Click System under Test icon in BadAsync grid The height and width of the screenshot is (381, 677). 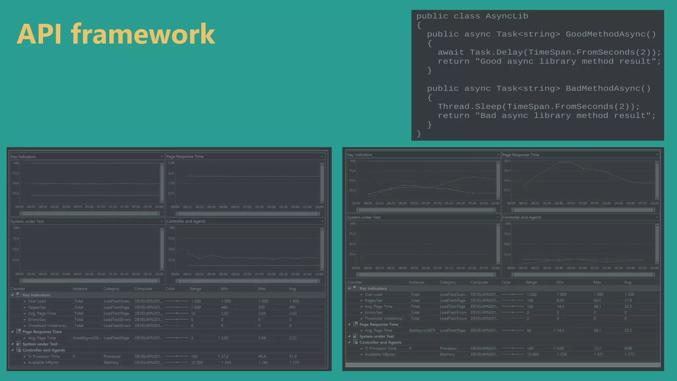pyautogui.click(x=355, y=336)
